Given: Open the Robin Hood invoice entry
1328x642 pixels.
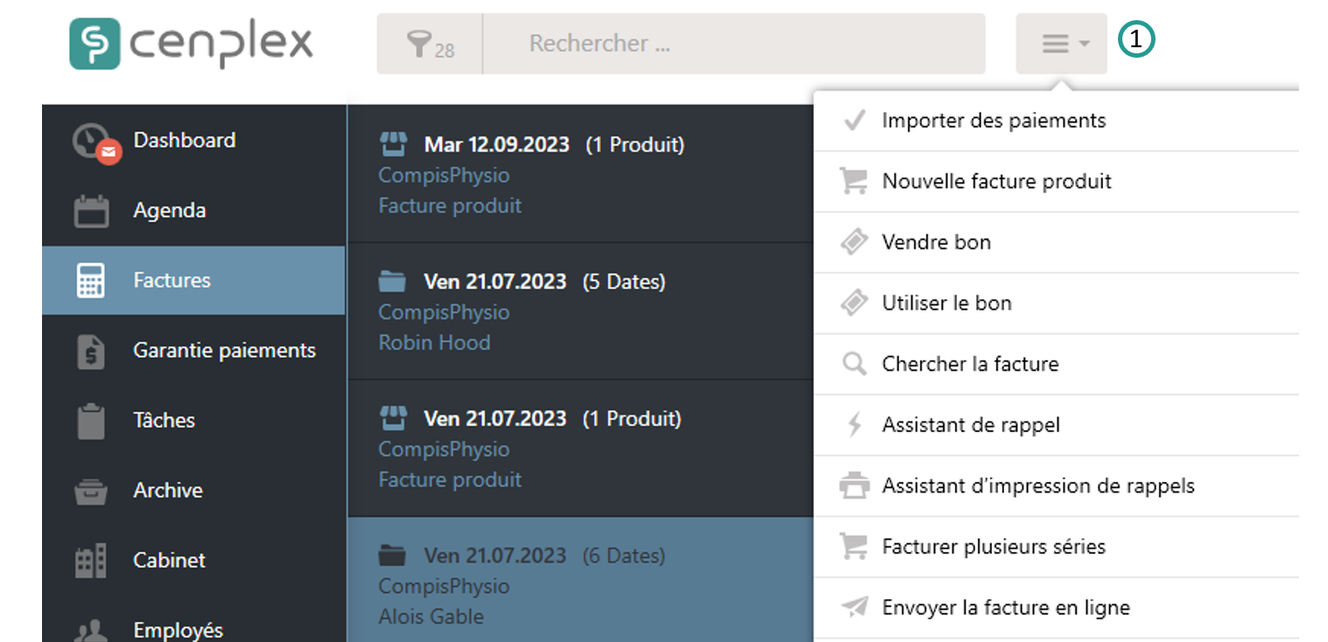Looking at the screenshot, I should [x=578, y=312].
